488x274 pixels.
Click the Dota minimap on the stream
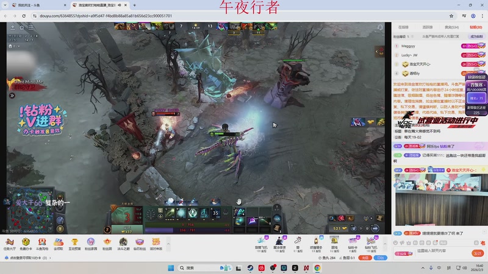pyautogui.click(x=31, y=209)
